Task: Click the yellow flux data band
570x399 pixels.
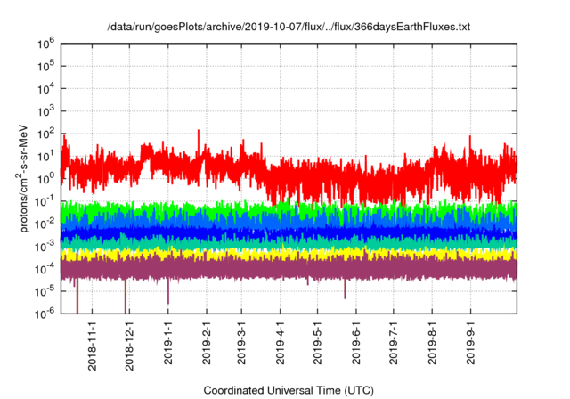Action: [x=267, y=254]
